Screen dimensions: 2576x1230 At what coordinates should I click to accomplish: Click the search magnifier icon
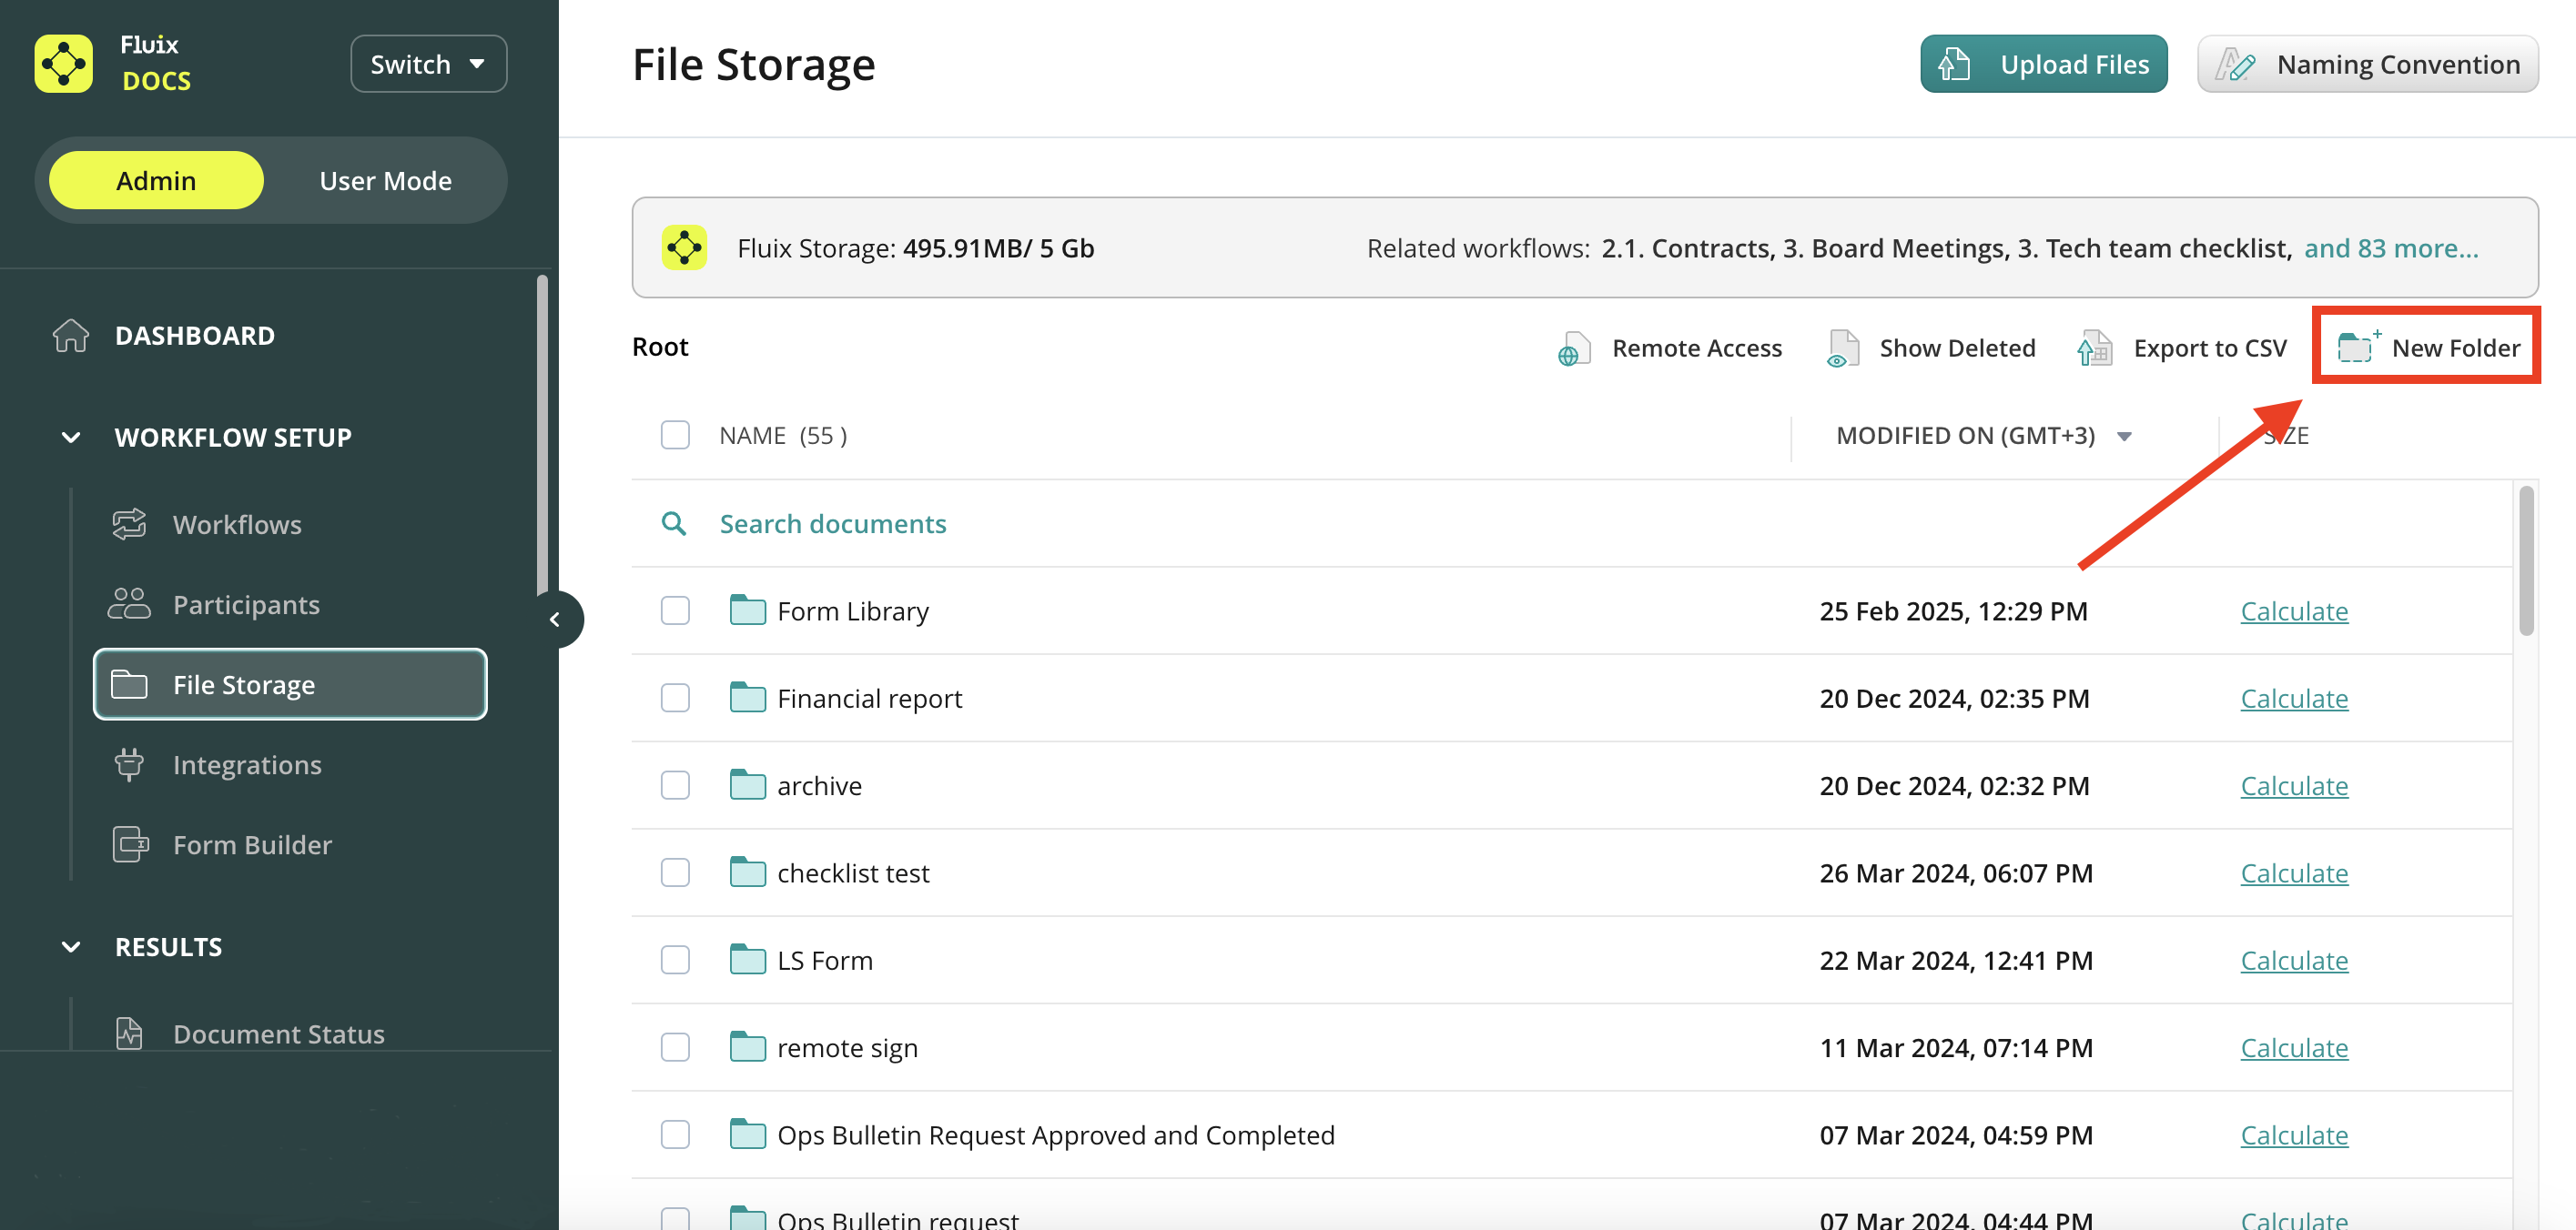click(x=674, y=524)
